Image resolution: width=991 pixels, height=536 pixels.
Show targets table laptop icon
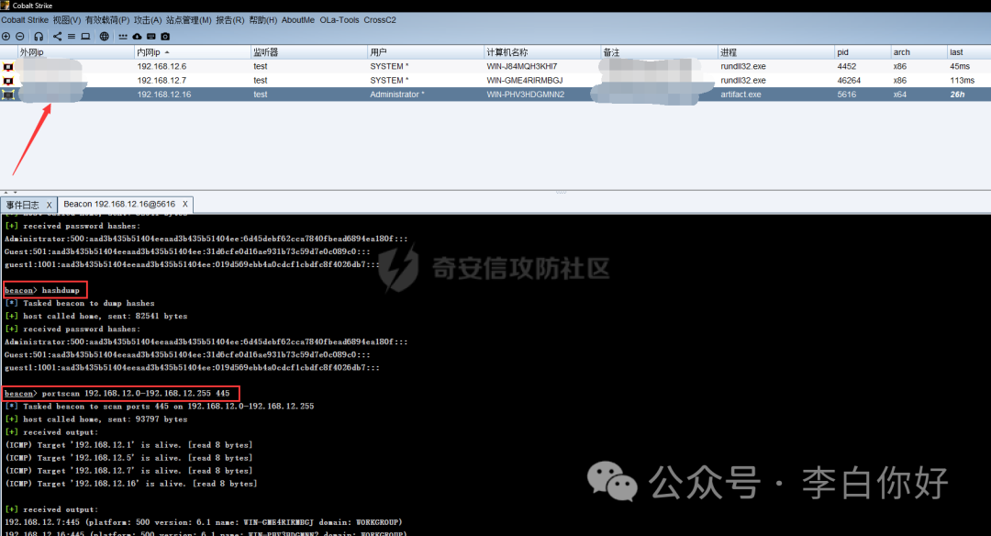pos(85,37)
